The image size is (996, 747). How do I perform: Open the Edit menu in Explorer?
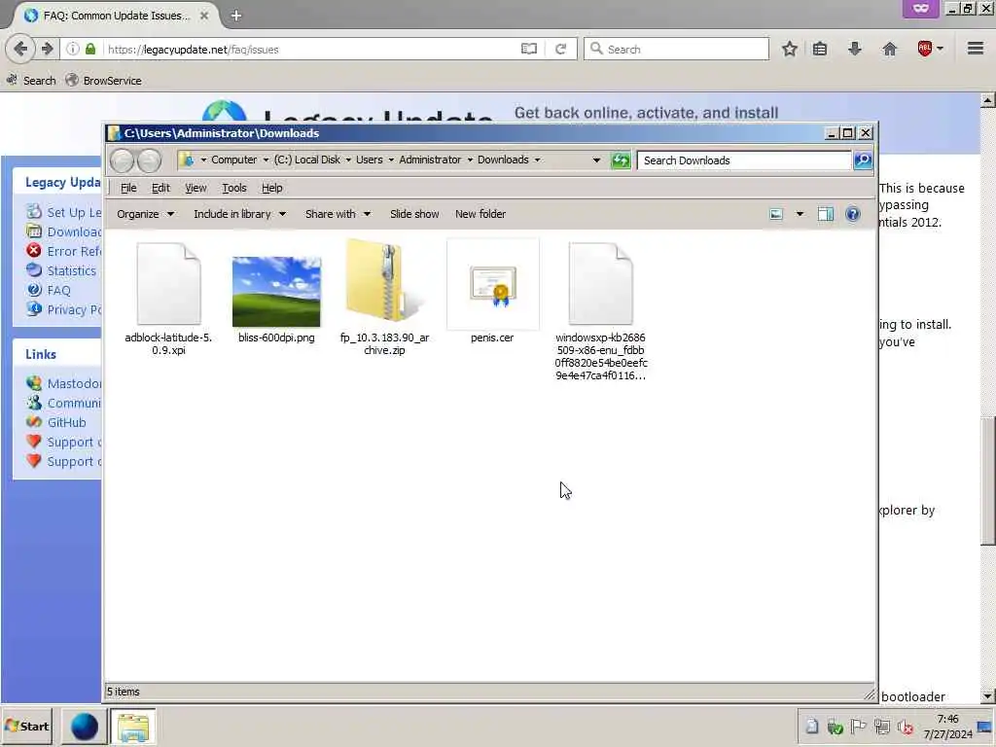(160, 188)
